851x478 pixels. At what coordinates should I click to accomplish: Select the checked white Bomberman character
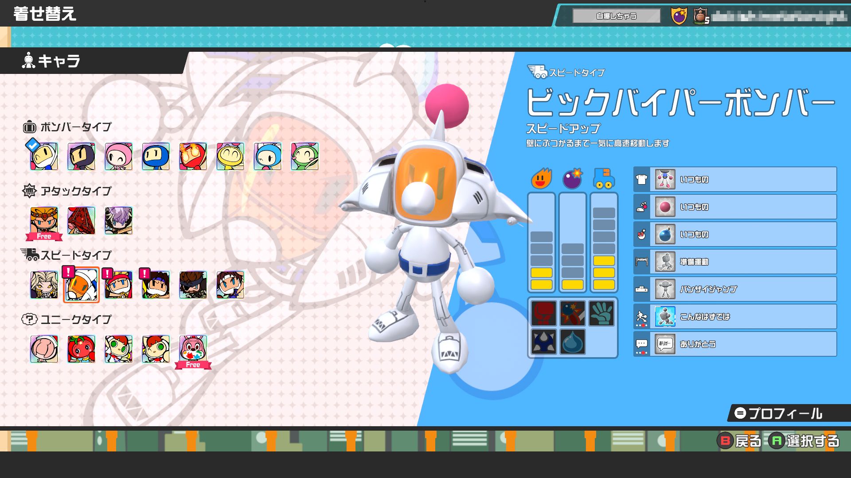coord(44,157)
